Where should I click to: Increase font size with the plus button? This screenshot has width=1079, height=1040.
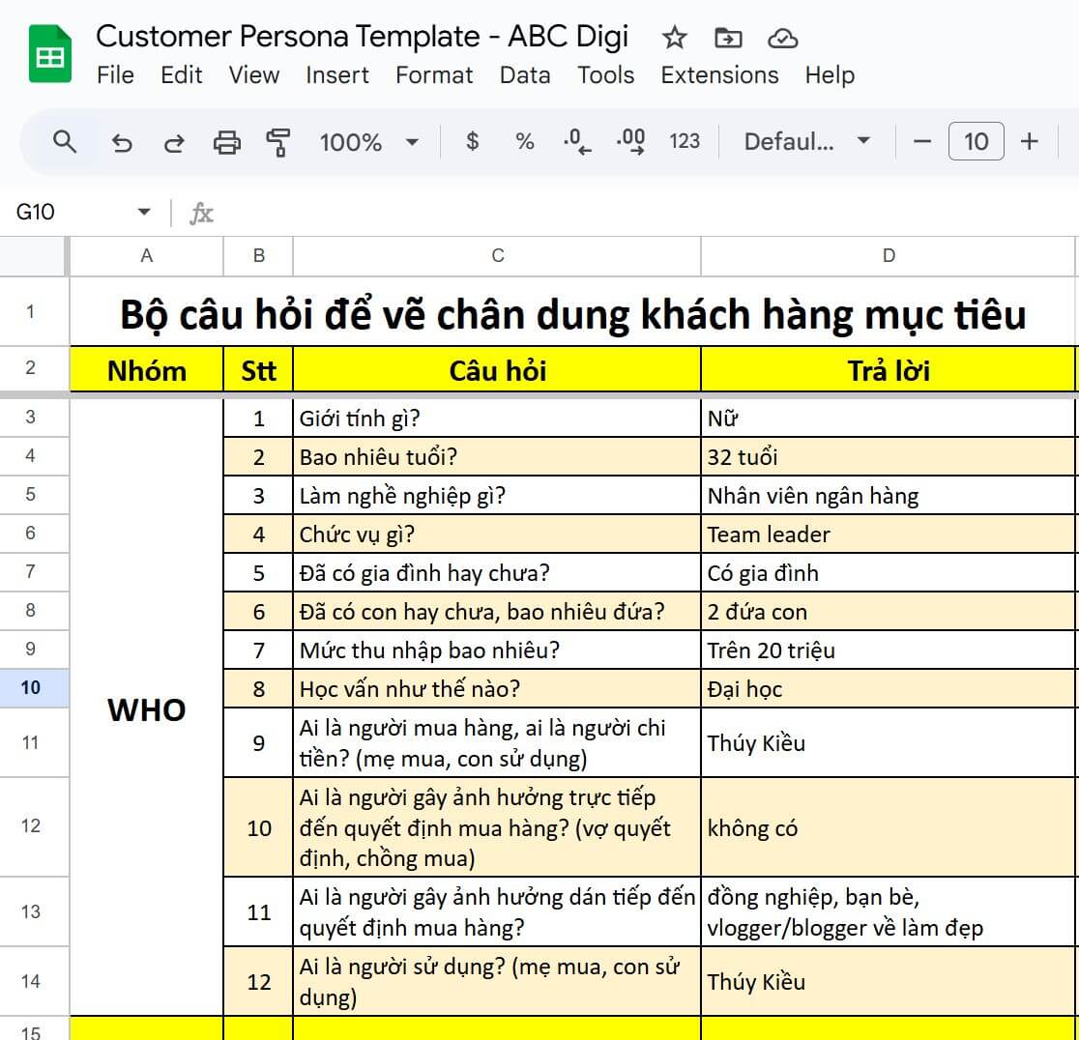(1028, 141)
